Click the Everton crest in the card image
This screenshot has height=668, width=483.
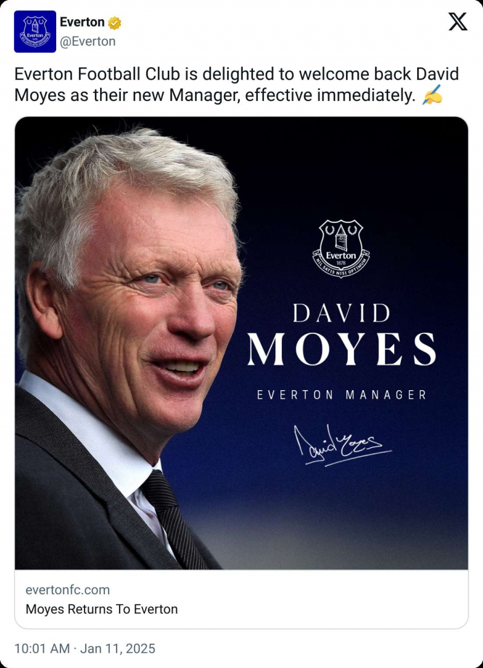click(x=341, y=248)
